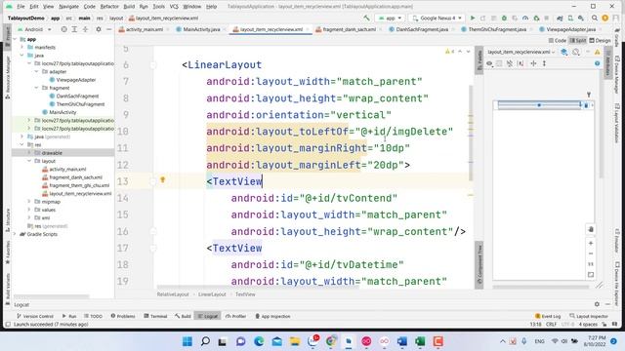The height and width of the screenshot is (351, 625).
Task: Click the pan hand icon in design view
Action: (x=591, y=229)
